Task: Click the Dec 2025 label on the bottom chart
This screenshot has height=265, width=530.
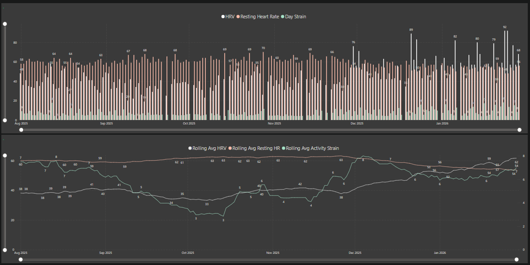Action: (356, 253)
